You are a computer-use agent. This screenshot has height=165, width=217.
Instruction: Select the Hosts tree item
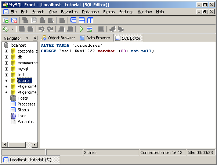23,98
